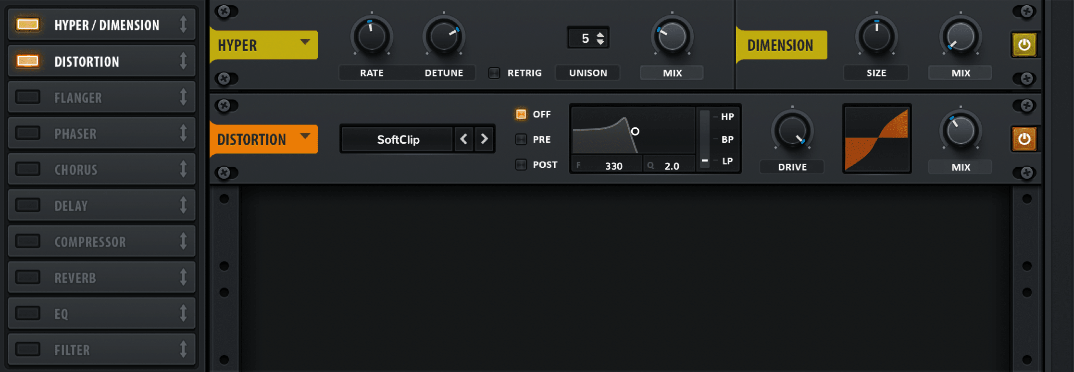
Task: Increase unison voice count stepper
Action: tap(600, 35)
